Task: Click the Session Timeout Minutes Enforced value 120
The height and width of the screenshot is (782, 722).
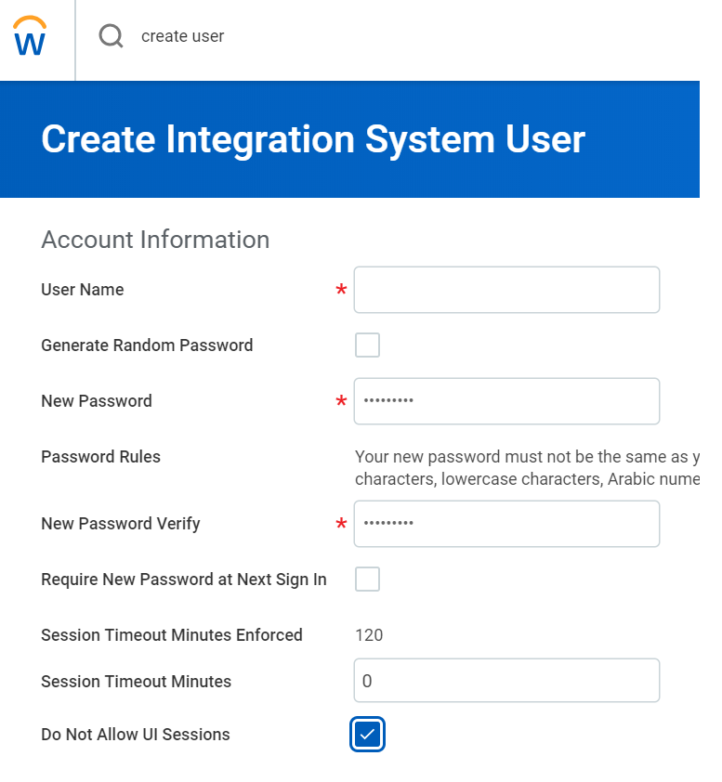Action: tap(369, 634)
